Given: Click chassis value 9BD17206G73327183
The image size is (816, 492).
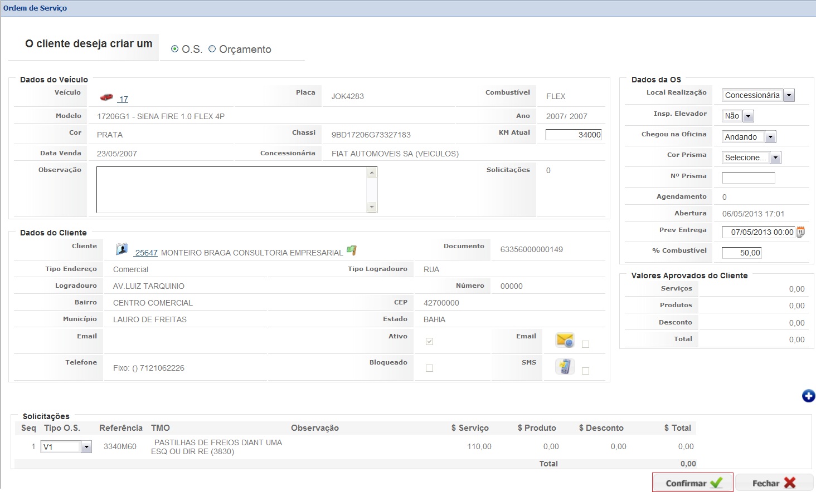Looking at the screenshot, I should click(x=371, y=135).
